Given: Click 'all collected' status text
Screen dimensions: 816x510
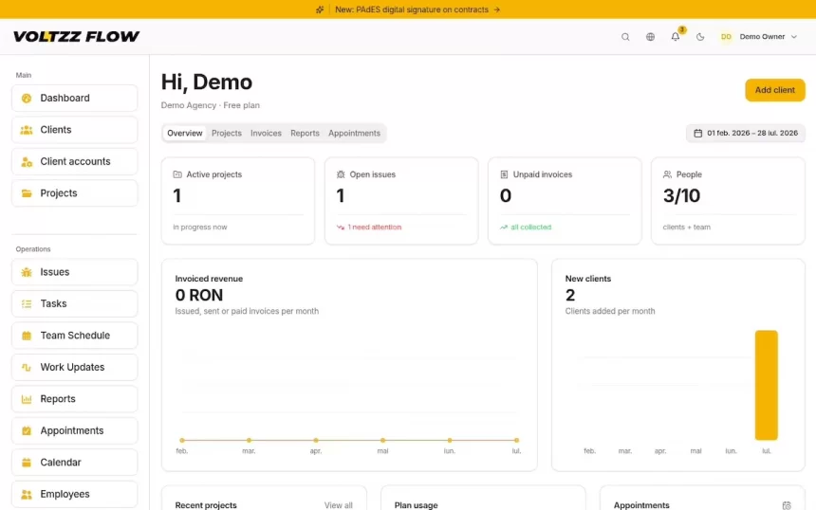Looking at the screenshot, I should tap(530, 228).
